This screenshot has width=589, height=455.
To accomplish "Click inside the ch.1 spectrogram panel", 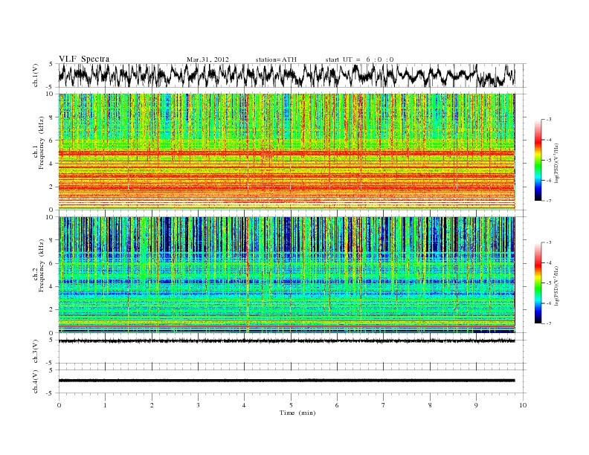I will [x=286, y=152].
